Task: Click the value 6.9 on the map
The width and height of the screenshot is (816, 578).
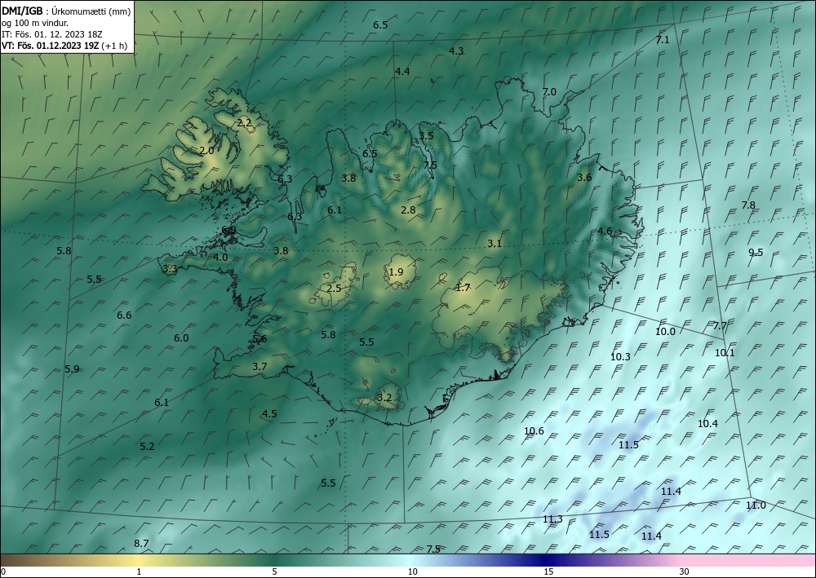Action: (x=228, y=230)
